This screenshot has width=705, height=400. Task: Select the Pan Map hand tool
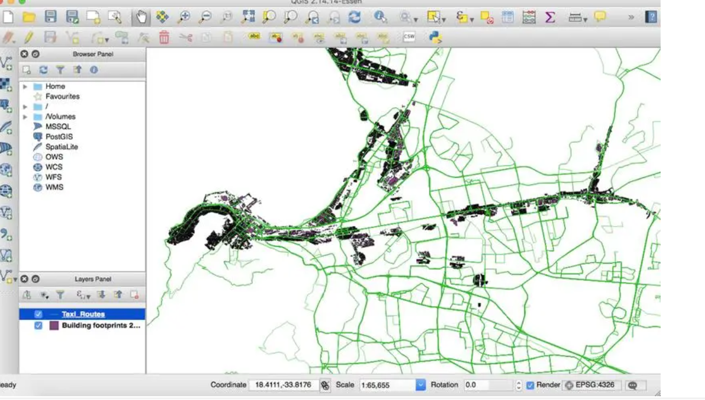pyautogui.click(x=141, y=18)
